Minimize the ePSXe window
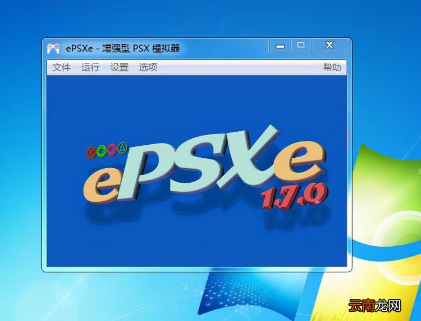Image resolution: width=421 pixels, height=321 pixels. coord(280,46)
